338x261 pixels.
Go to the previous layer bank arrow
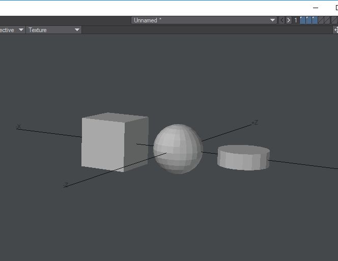tap(282, 20)
